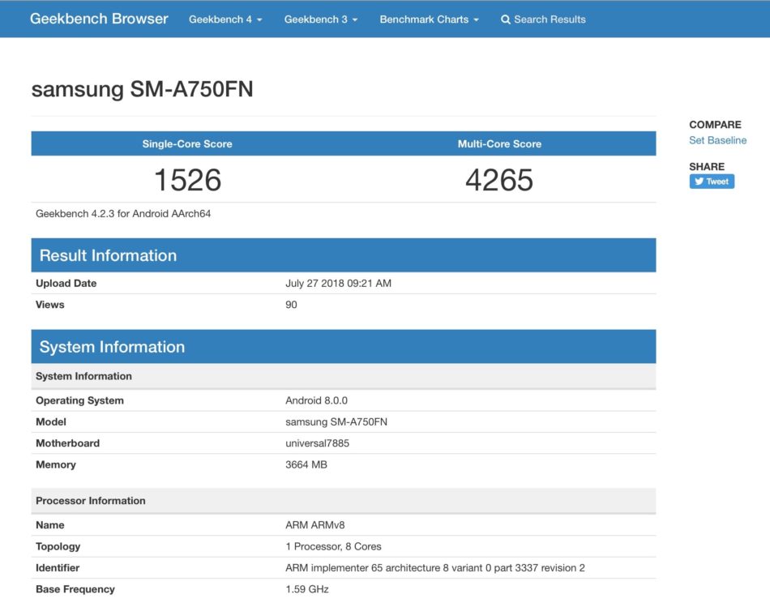Viewport: 770px width, 603px height.
Task: Select the views count 90
Action: point(291,305)
